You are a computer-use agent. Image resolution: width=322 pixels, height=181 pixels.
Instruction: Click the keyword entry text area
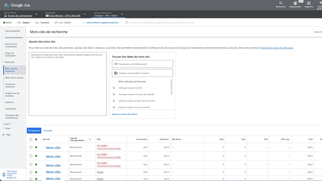pyautogui.click(x=68, y=84)
